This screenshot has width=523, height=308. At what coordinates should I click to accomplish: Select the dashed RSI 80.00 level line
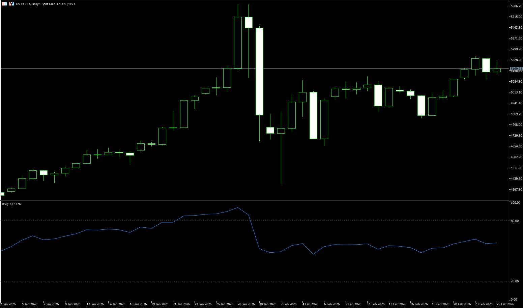pos(253,221)
